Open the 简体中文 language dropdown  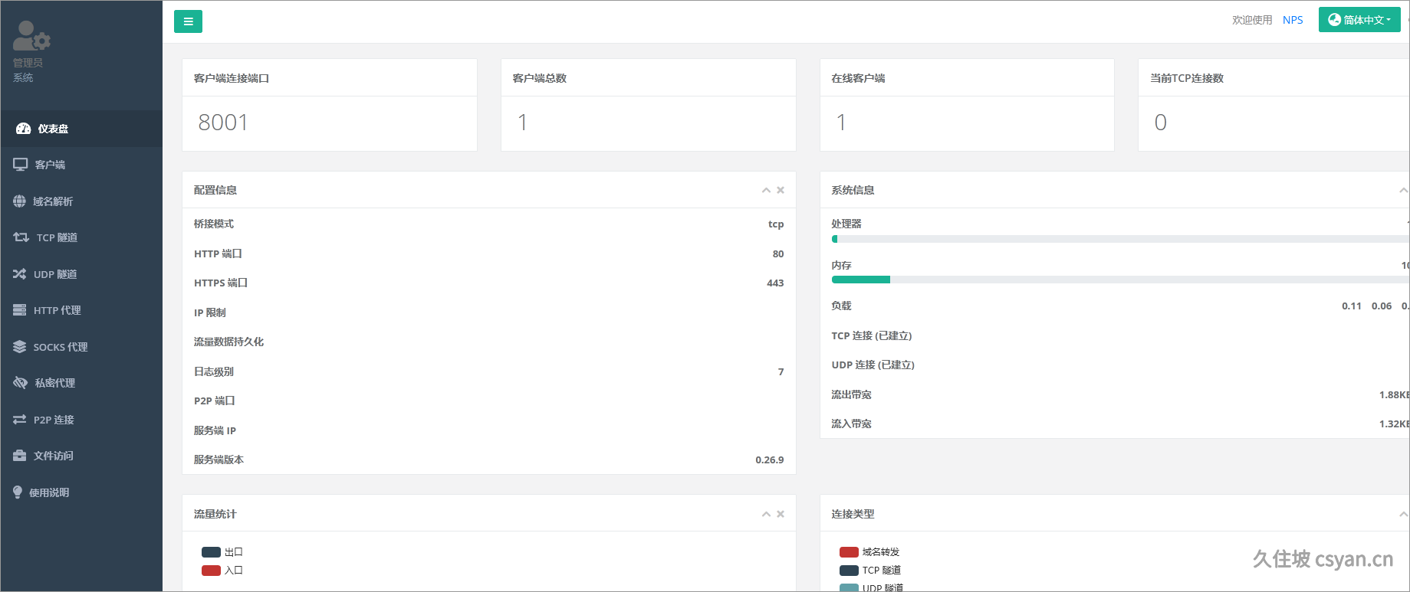1359,20
